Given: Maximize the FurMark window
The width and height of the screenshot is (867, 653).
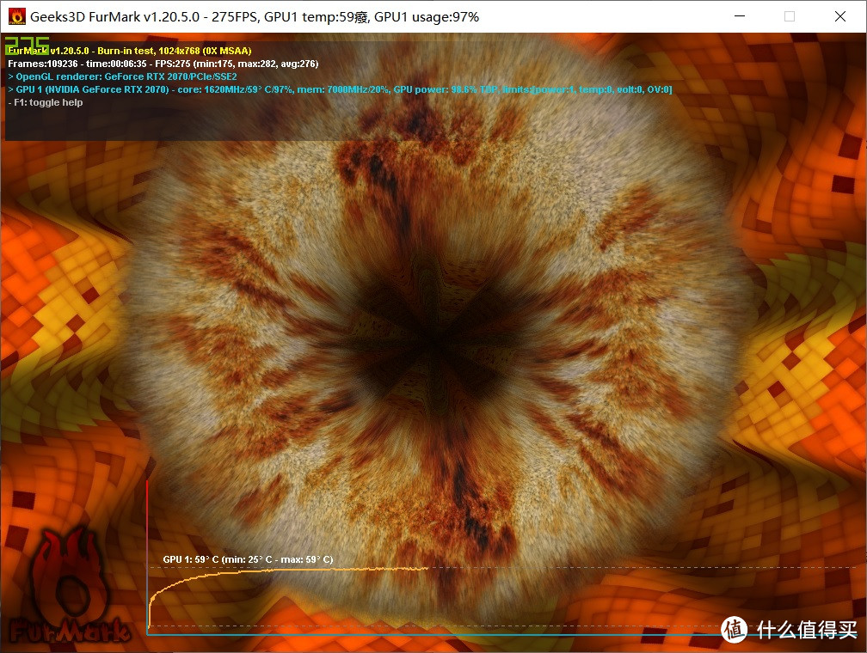Looking at the screenshot, I should (x=790, y=16).
